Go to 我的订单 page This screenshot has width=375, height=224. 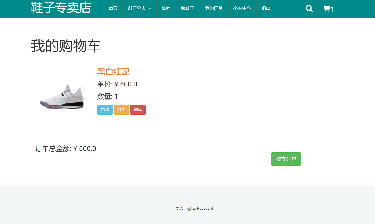213,8
